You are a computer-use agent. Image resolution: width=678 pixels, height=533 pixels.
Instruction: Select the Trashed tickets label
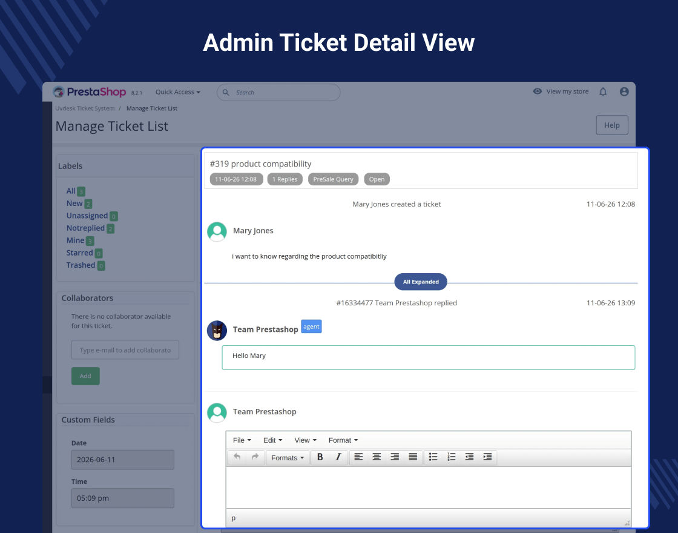[81, 265]
